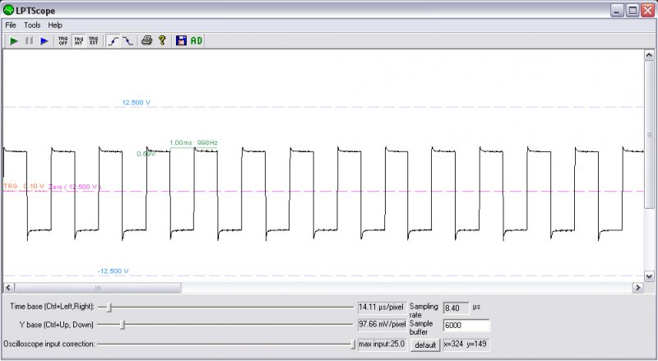Click the 97.66 mV/pixel readout
Viewport: 658px width, 361px height.
(382, 325)
